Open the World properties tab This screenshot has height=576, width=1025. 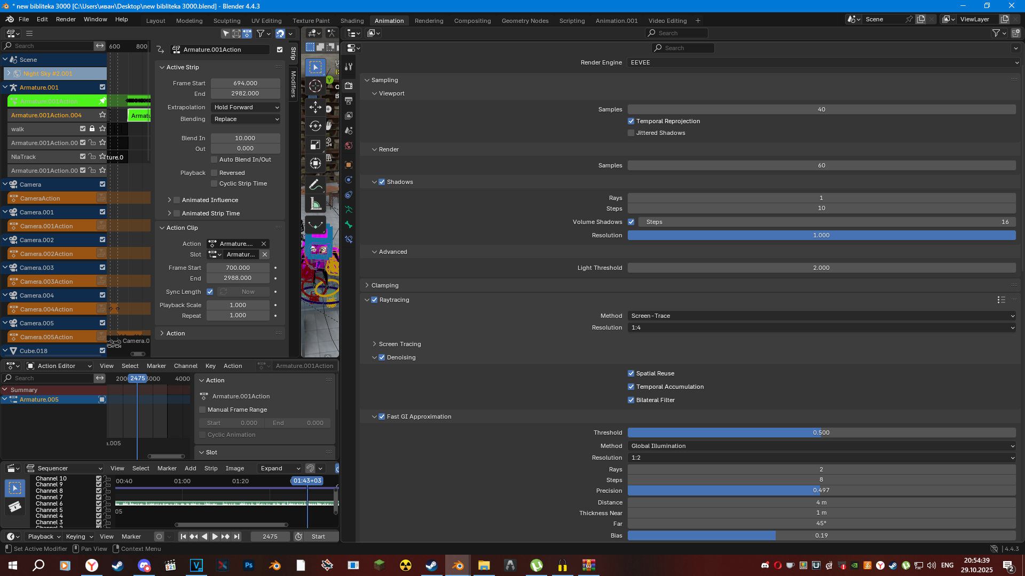[x=349, y=145]
